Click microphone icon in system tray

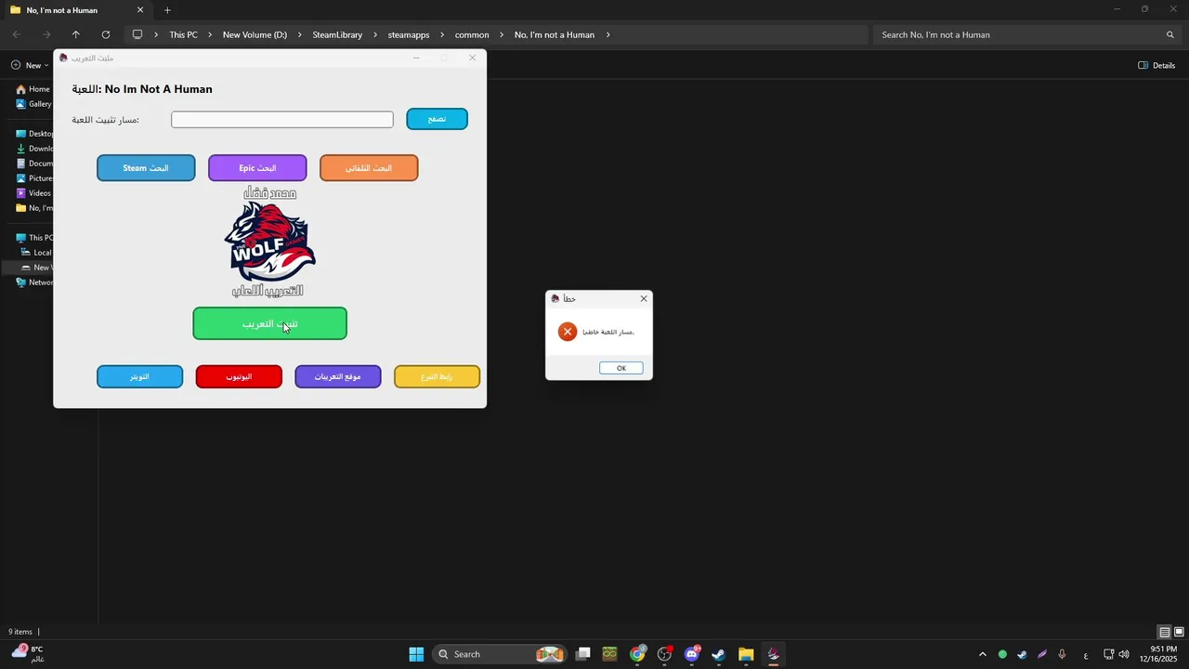pos(1062,654)
